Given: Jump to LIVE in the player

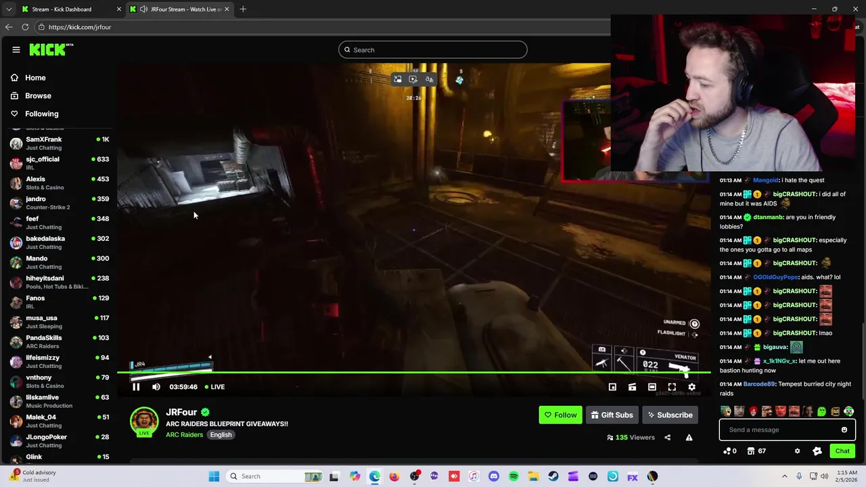Looking at the screenshot, I should tap(214, 387).
